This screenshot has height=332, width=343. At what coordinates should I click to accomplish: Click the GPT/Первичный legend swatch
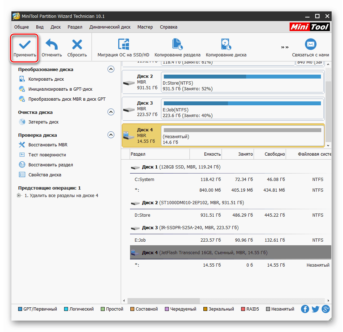point(20,309)
